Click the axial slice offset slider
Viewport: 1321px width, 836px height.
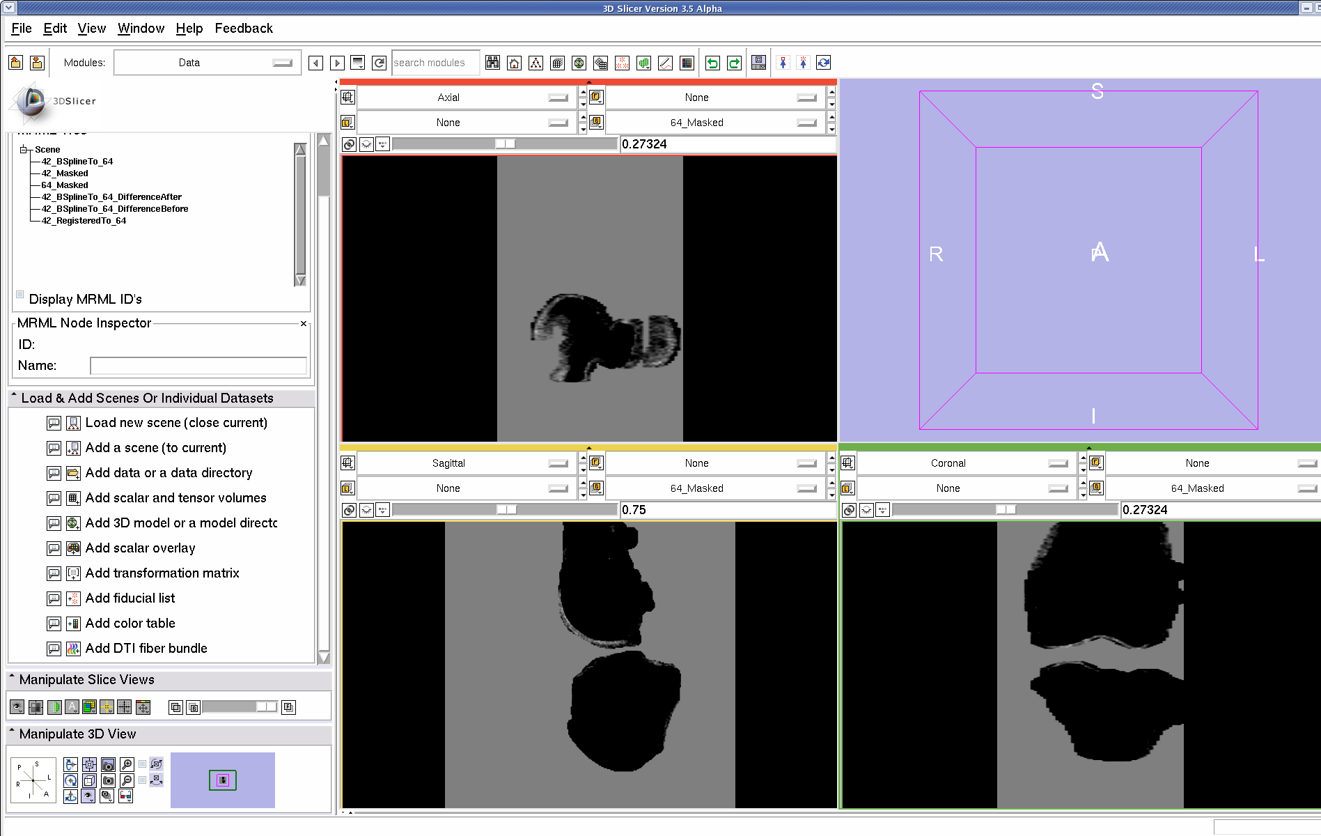[504, 144]
